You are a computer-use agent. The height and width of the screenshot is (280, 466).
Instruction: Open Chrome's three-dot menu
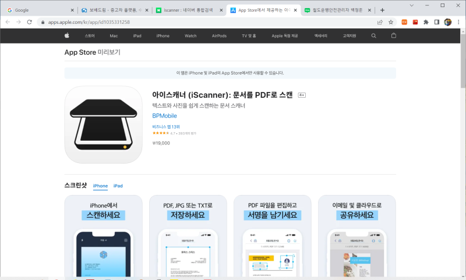[x=458, y=22]
